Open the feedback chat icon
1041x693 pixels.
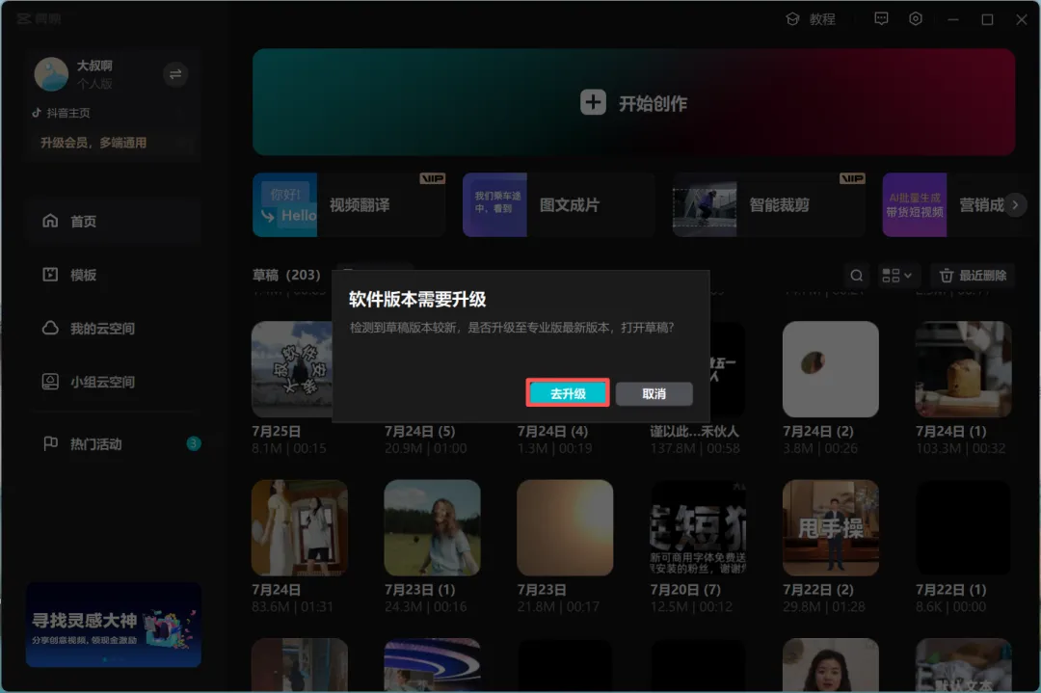click(x=881, y=18)
